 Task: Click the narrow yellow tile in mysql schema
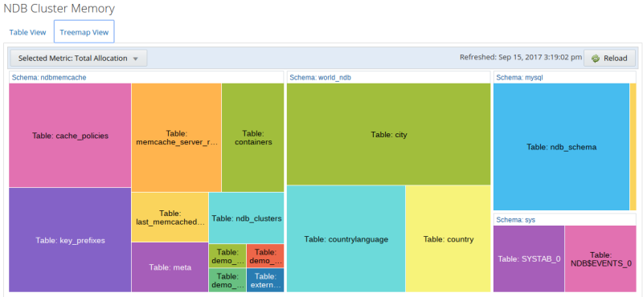(x=633, y=147)
